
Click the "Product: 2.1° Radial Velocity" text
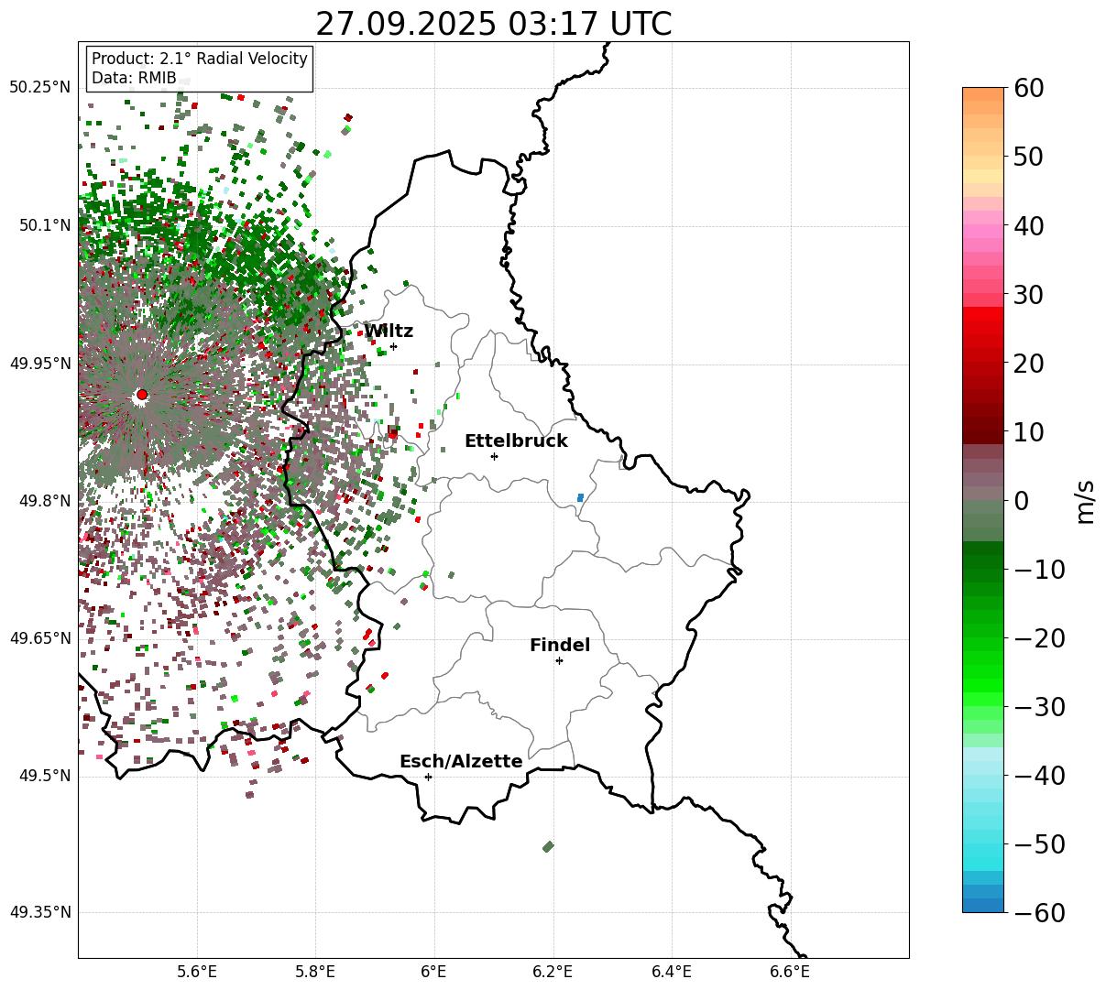pyautogui.click(x=200, y=59)
